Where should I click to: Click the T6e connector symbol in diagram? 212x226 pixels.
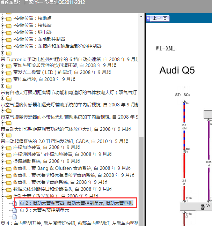[184, 151]
